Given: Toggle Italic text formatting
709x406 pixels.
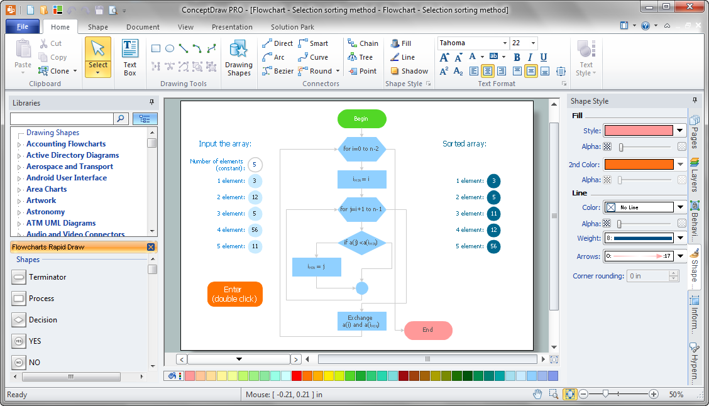Looking at the screenshot, I should click(530, 57).
